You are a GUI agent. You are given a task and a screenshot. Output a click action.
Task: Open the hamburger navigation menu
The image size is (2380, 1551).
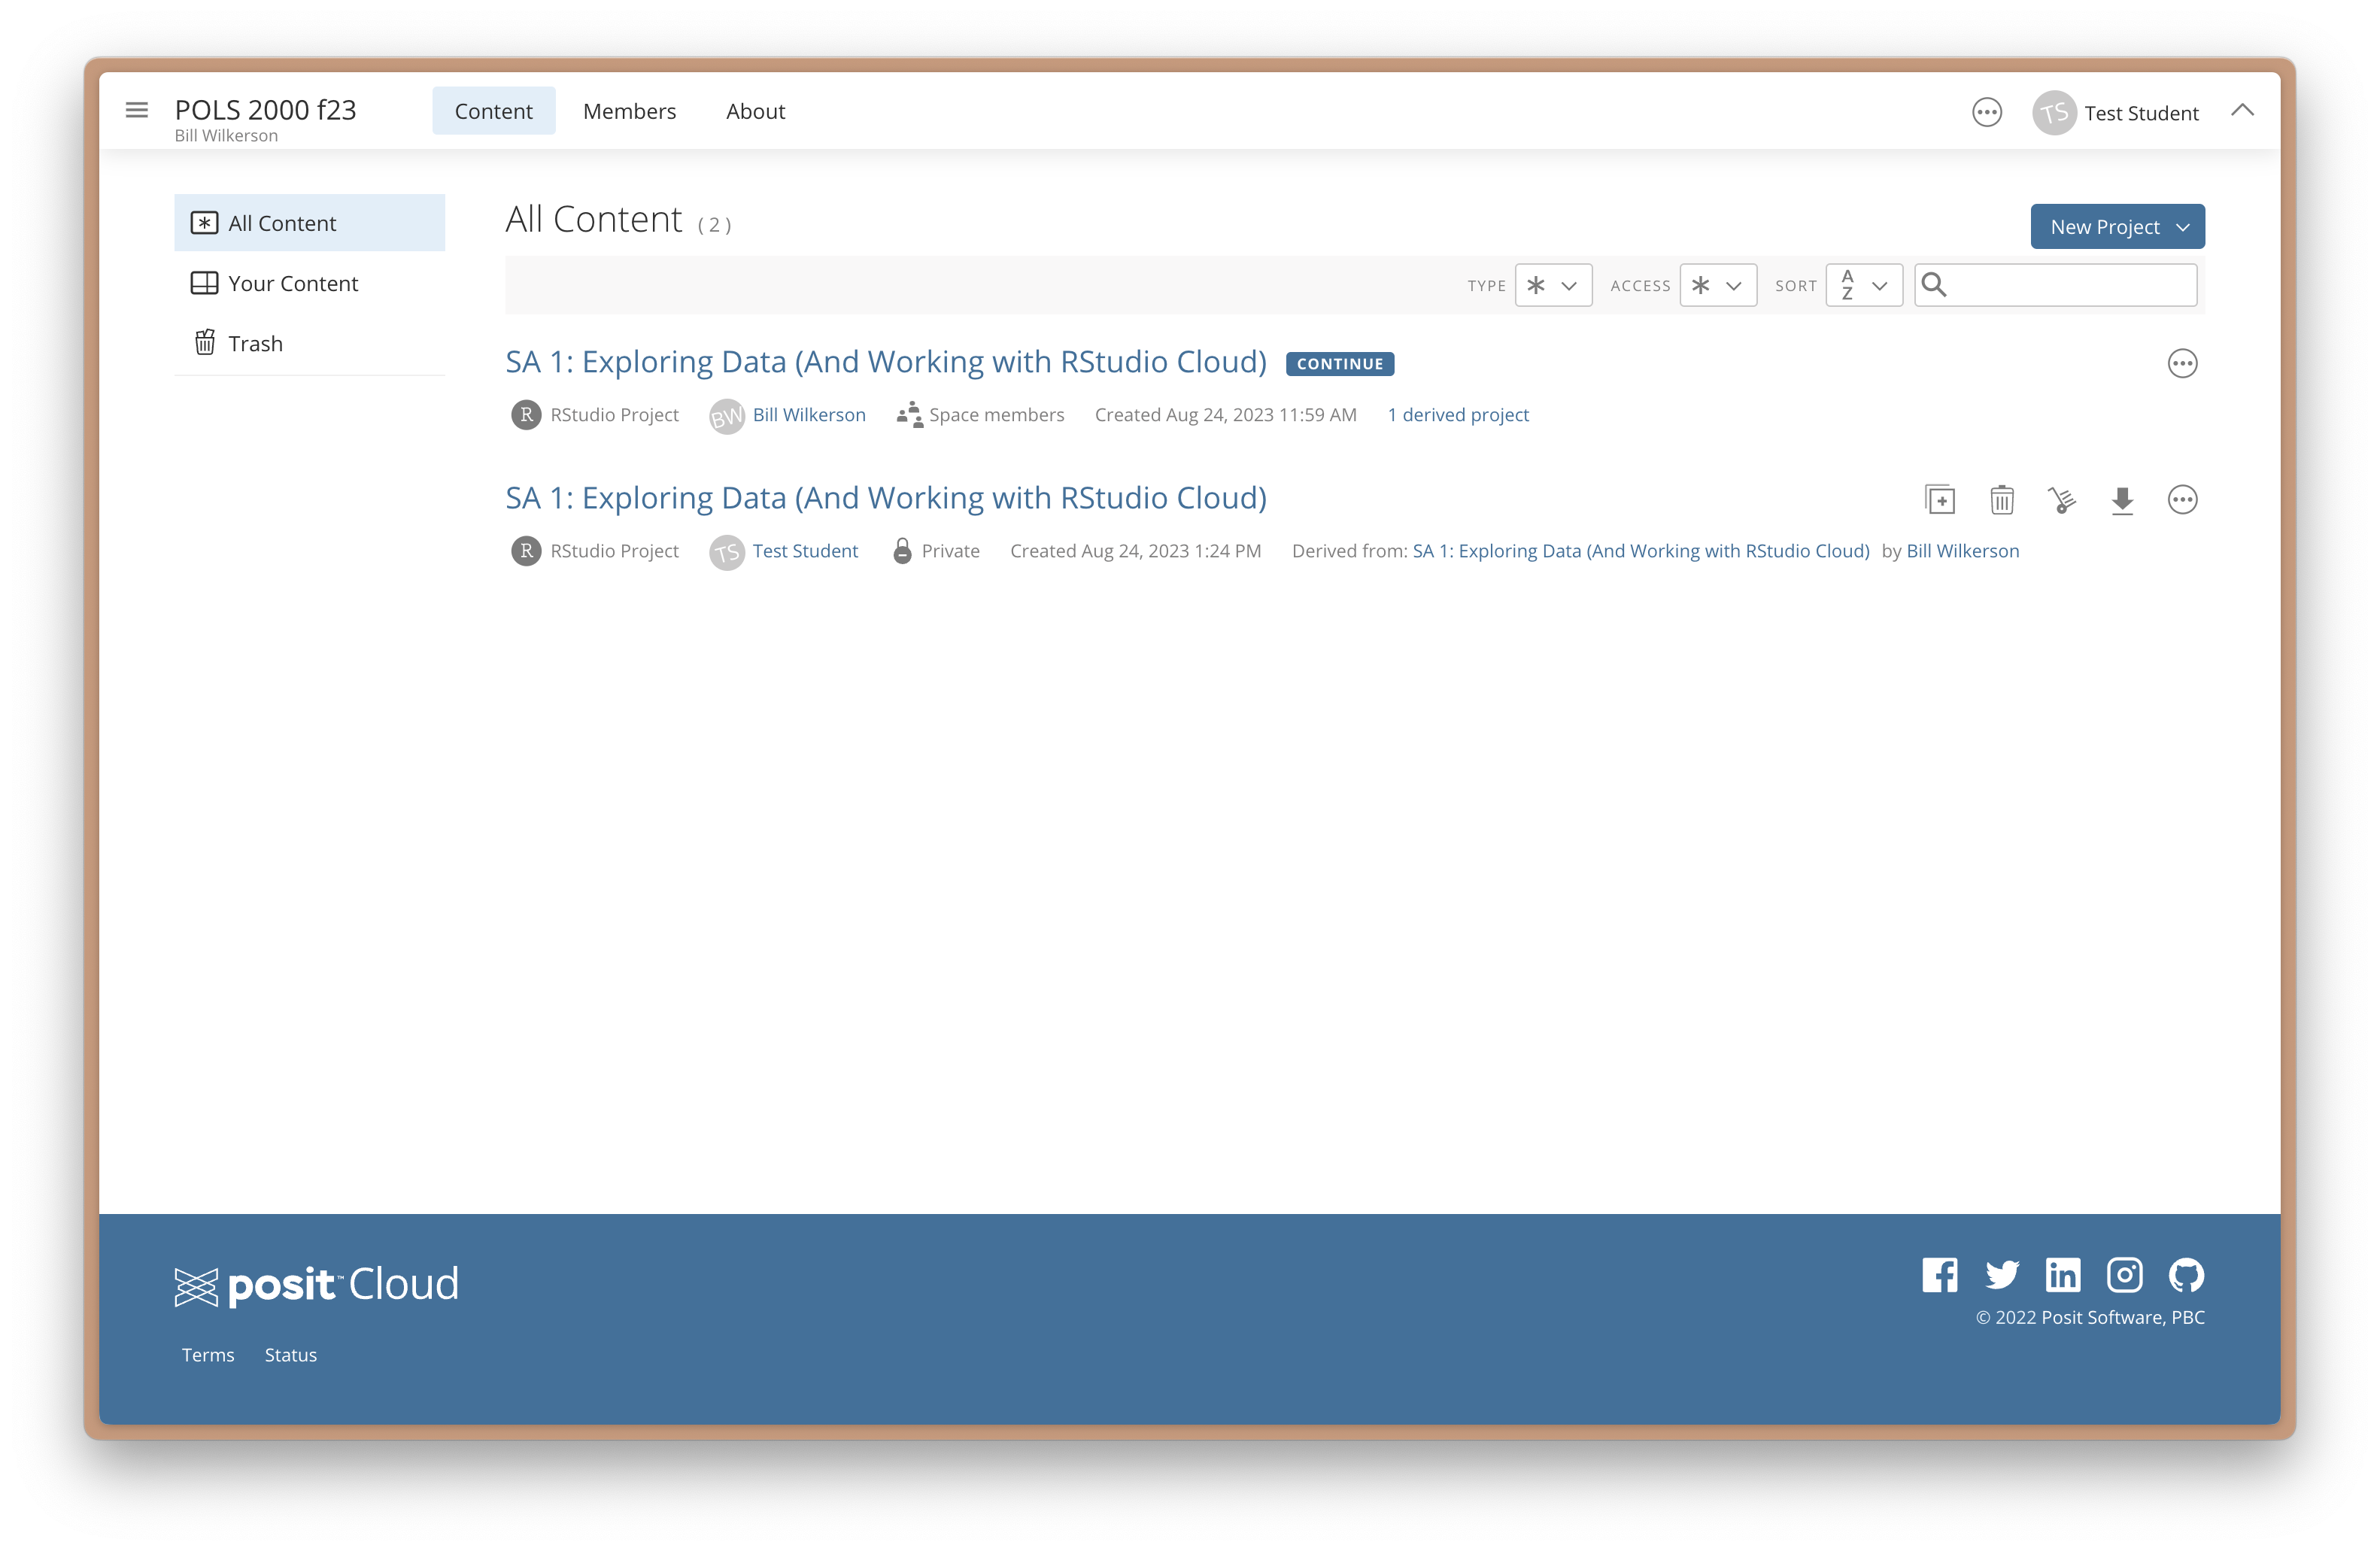(137, 110)
